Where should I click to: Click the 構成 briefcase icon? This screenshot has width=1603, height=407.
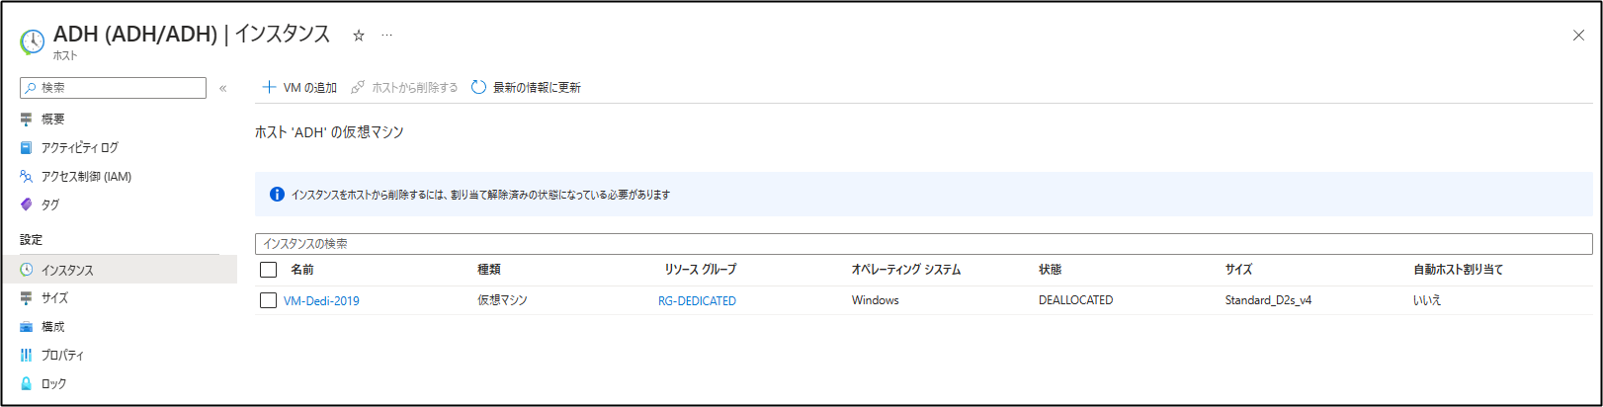27,327
